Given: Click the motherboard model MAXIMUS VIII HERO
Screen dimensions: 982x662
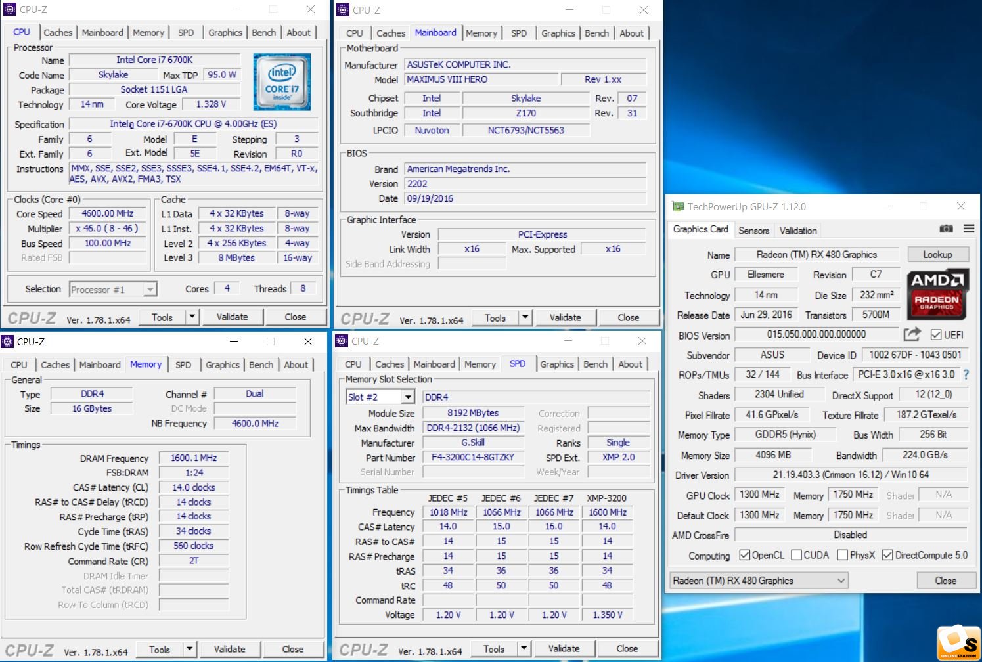Looking at the screenshot, I should coord(481,79).
